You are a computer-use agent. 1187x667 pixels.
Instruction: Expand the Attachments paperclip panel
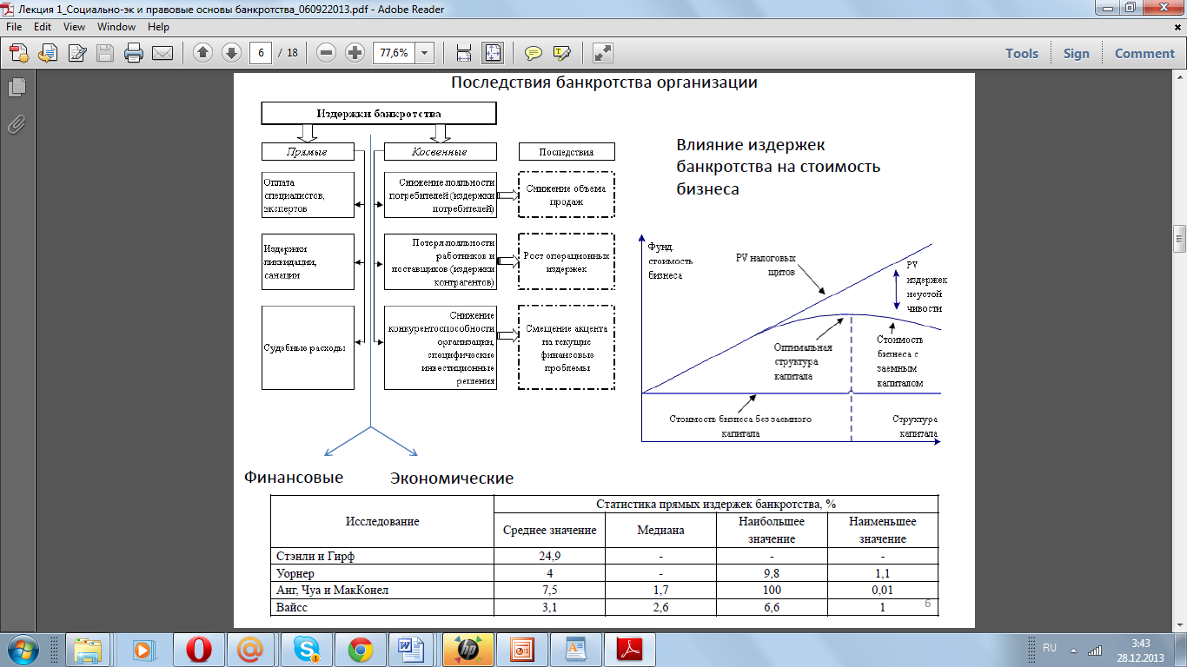(x=17, y=124)
